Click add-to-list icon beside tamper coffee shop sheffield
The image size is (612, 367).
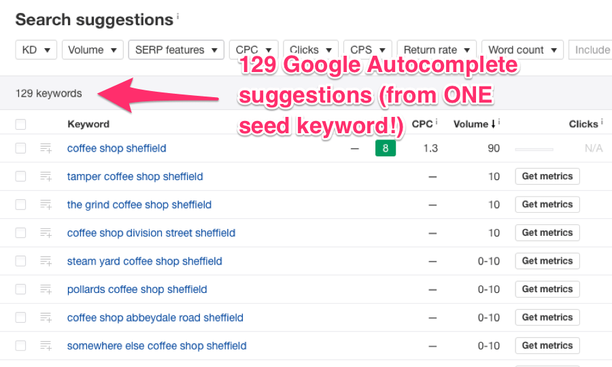pyautogui.click(x=46, y=177)
